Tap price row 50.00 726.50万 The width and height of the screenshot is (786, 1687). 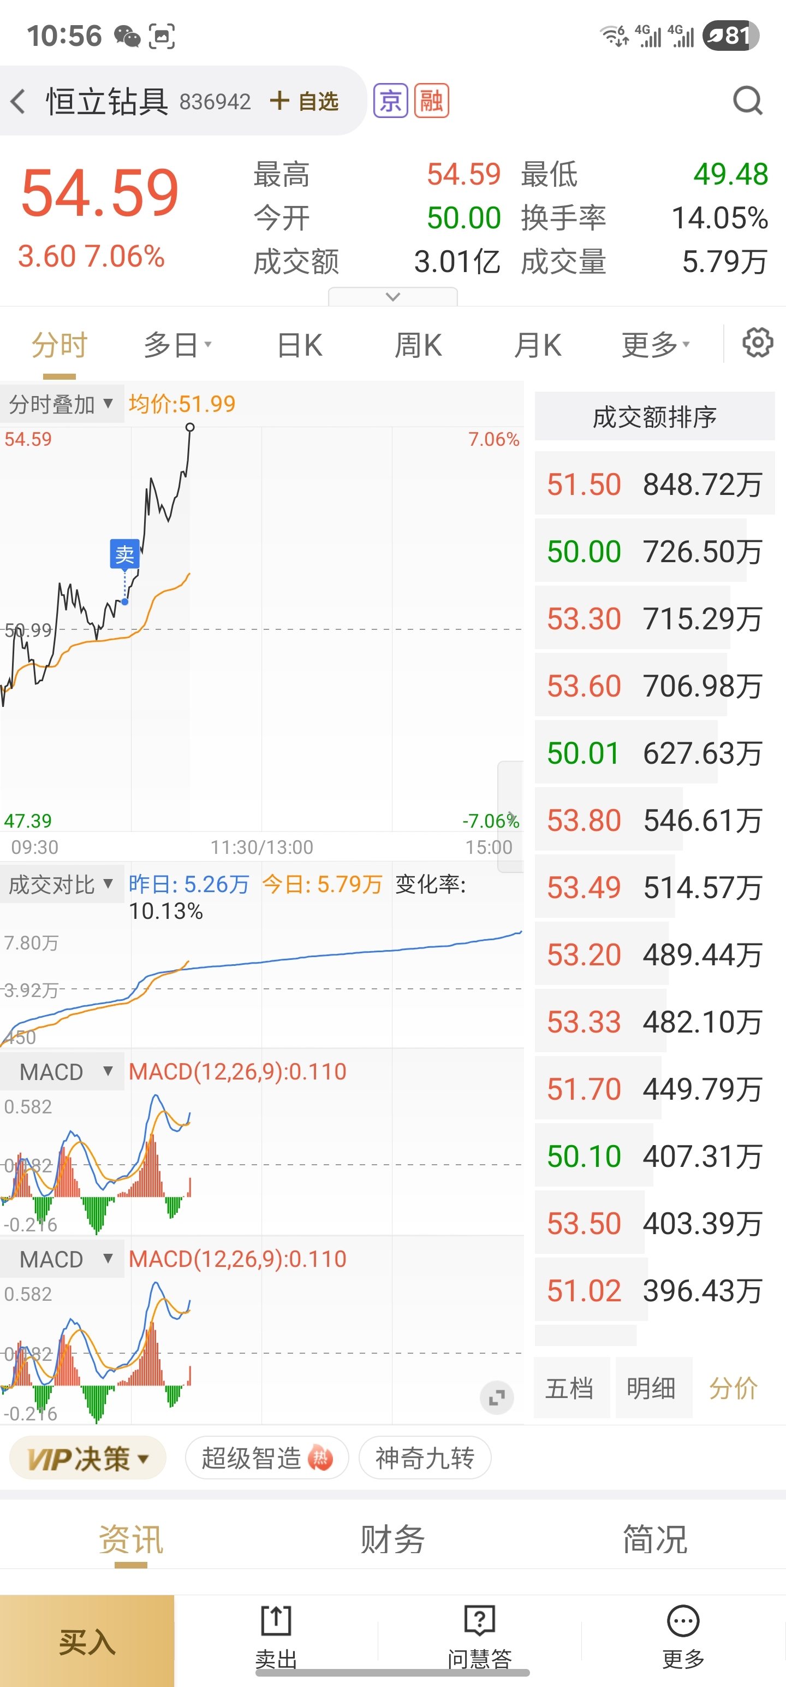click(x=654, y=551)
